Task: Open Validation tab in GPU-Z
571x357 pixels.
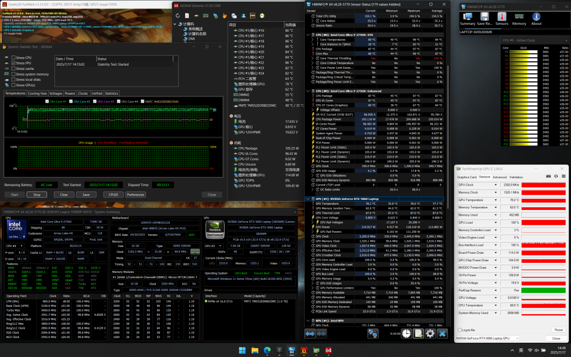Action: click(x=516, y=177)
